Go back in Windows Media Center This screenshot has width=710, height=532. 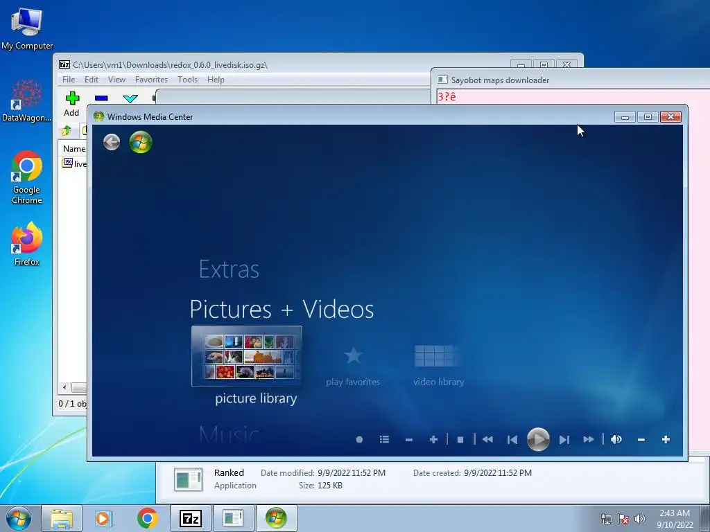click(x=112, y=142)
